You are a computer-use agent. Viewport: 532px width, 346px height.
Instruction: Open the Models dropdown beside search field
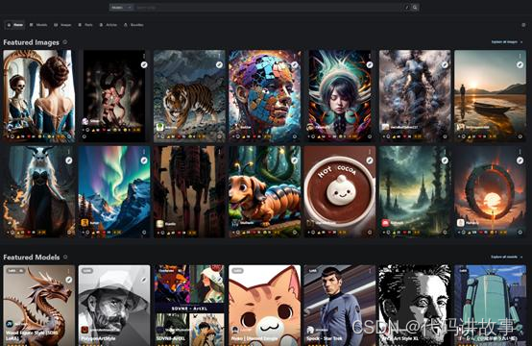click(x=121, y=8)
